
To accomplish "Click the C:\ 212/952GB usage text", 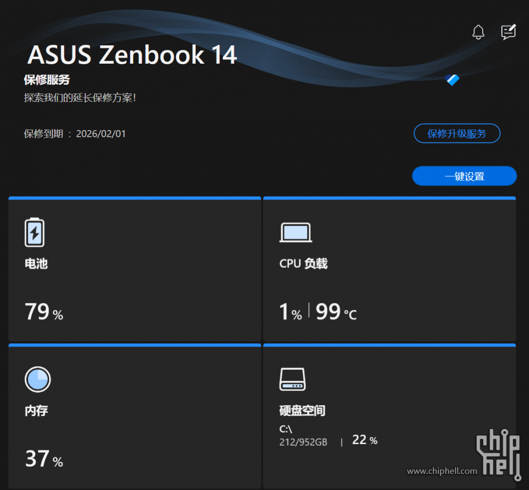I will click(x=303, y=435).
